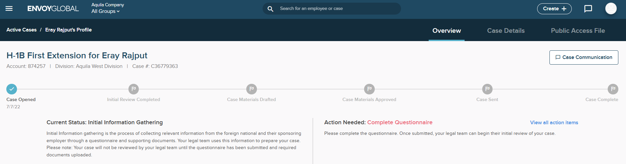Open the chat messages icon in header
Screen dimensions: 626x164
[588, 9]
